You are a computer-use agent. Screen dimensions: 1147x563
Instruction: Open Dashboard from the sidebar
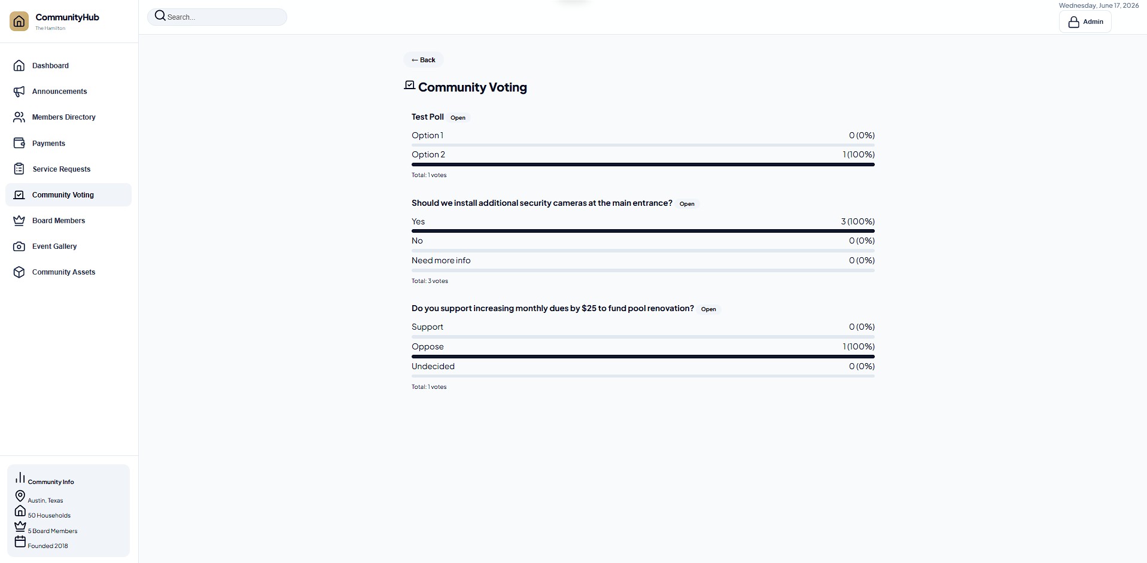tap(68, 66)
